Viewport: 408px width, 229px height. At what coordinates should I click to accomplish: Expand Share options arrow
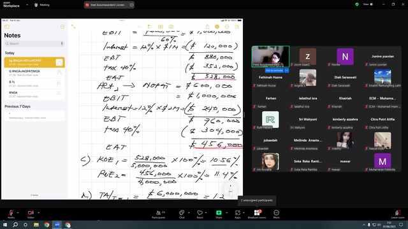pyautogui.click(x=226, y=212)
